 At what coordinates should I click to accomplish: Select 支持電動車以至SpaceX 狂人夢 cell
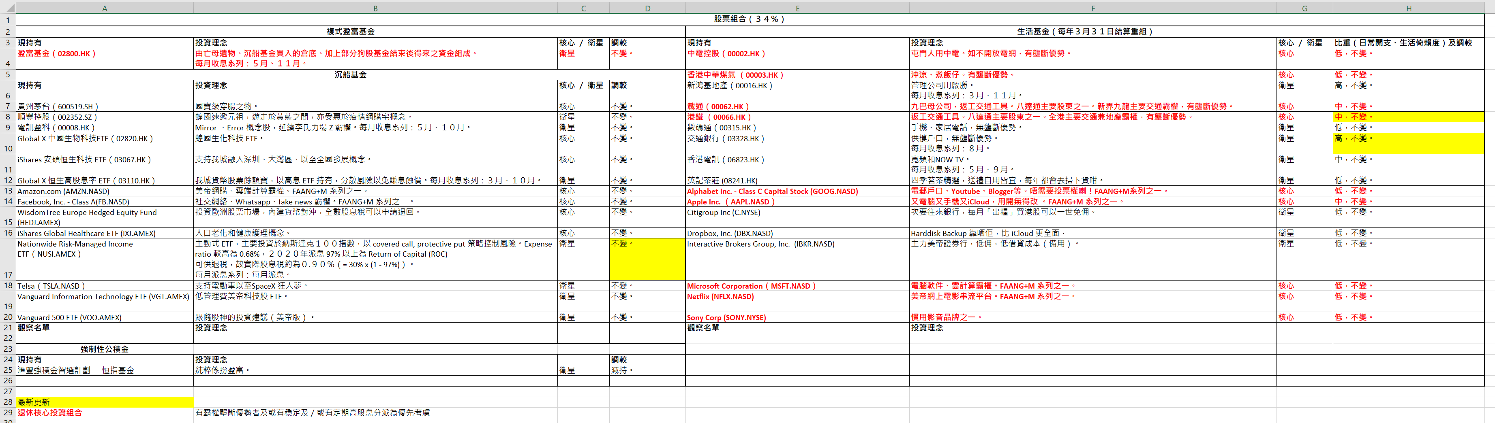pos(375,286)
